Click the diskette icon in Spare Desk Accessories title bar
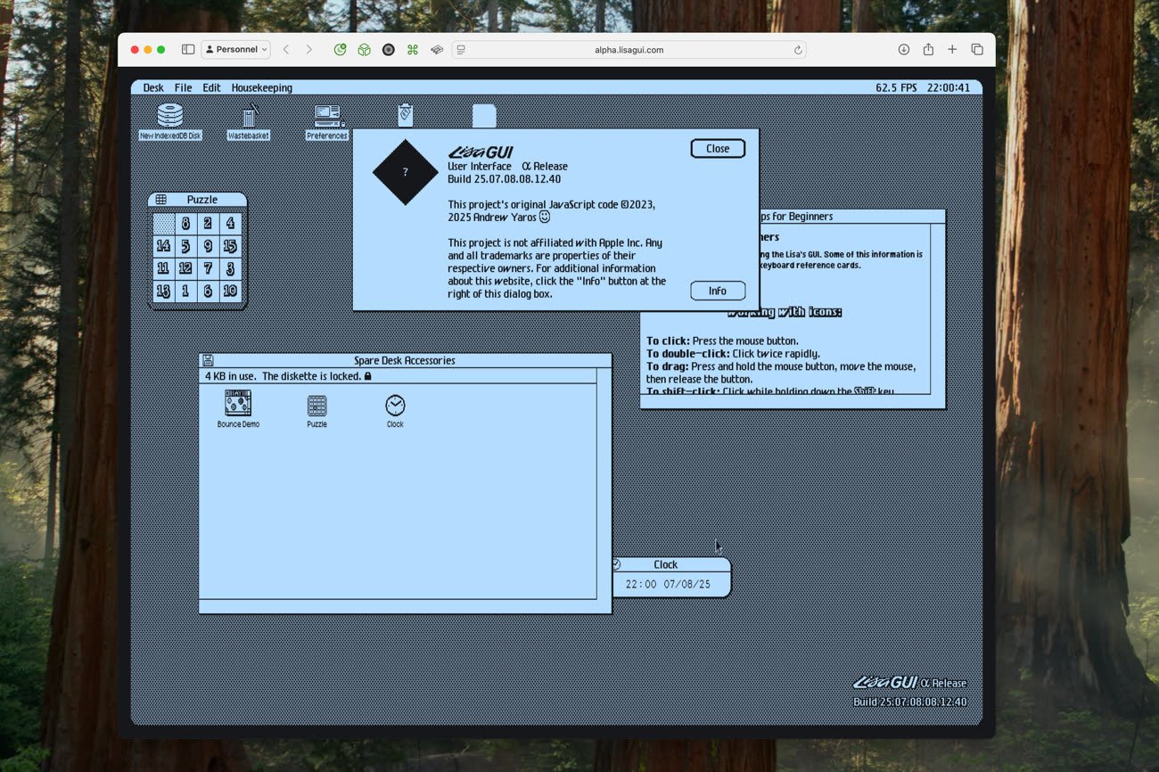 [208, 360]
